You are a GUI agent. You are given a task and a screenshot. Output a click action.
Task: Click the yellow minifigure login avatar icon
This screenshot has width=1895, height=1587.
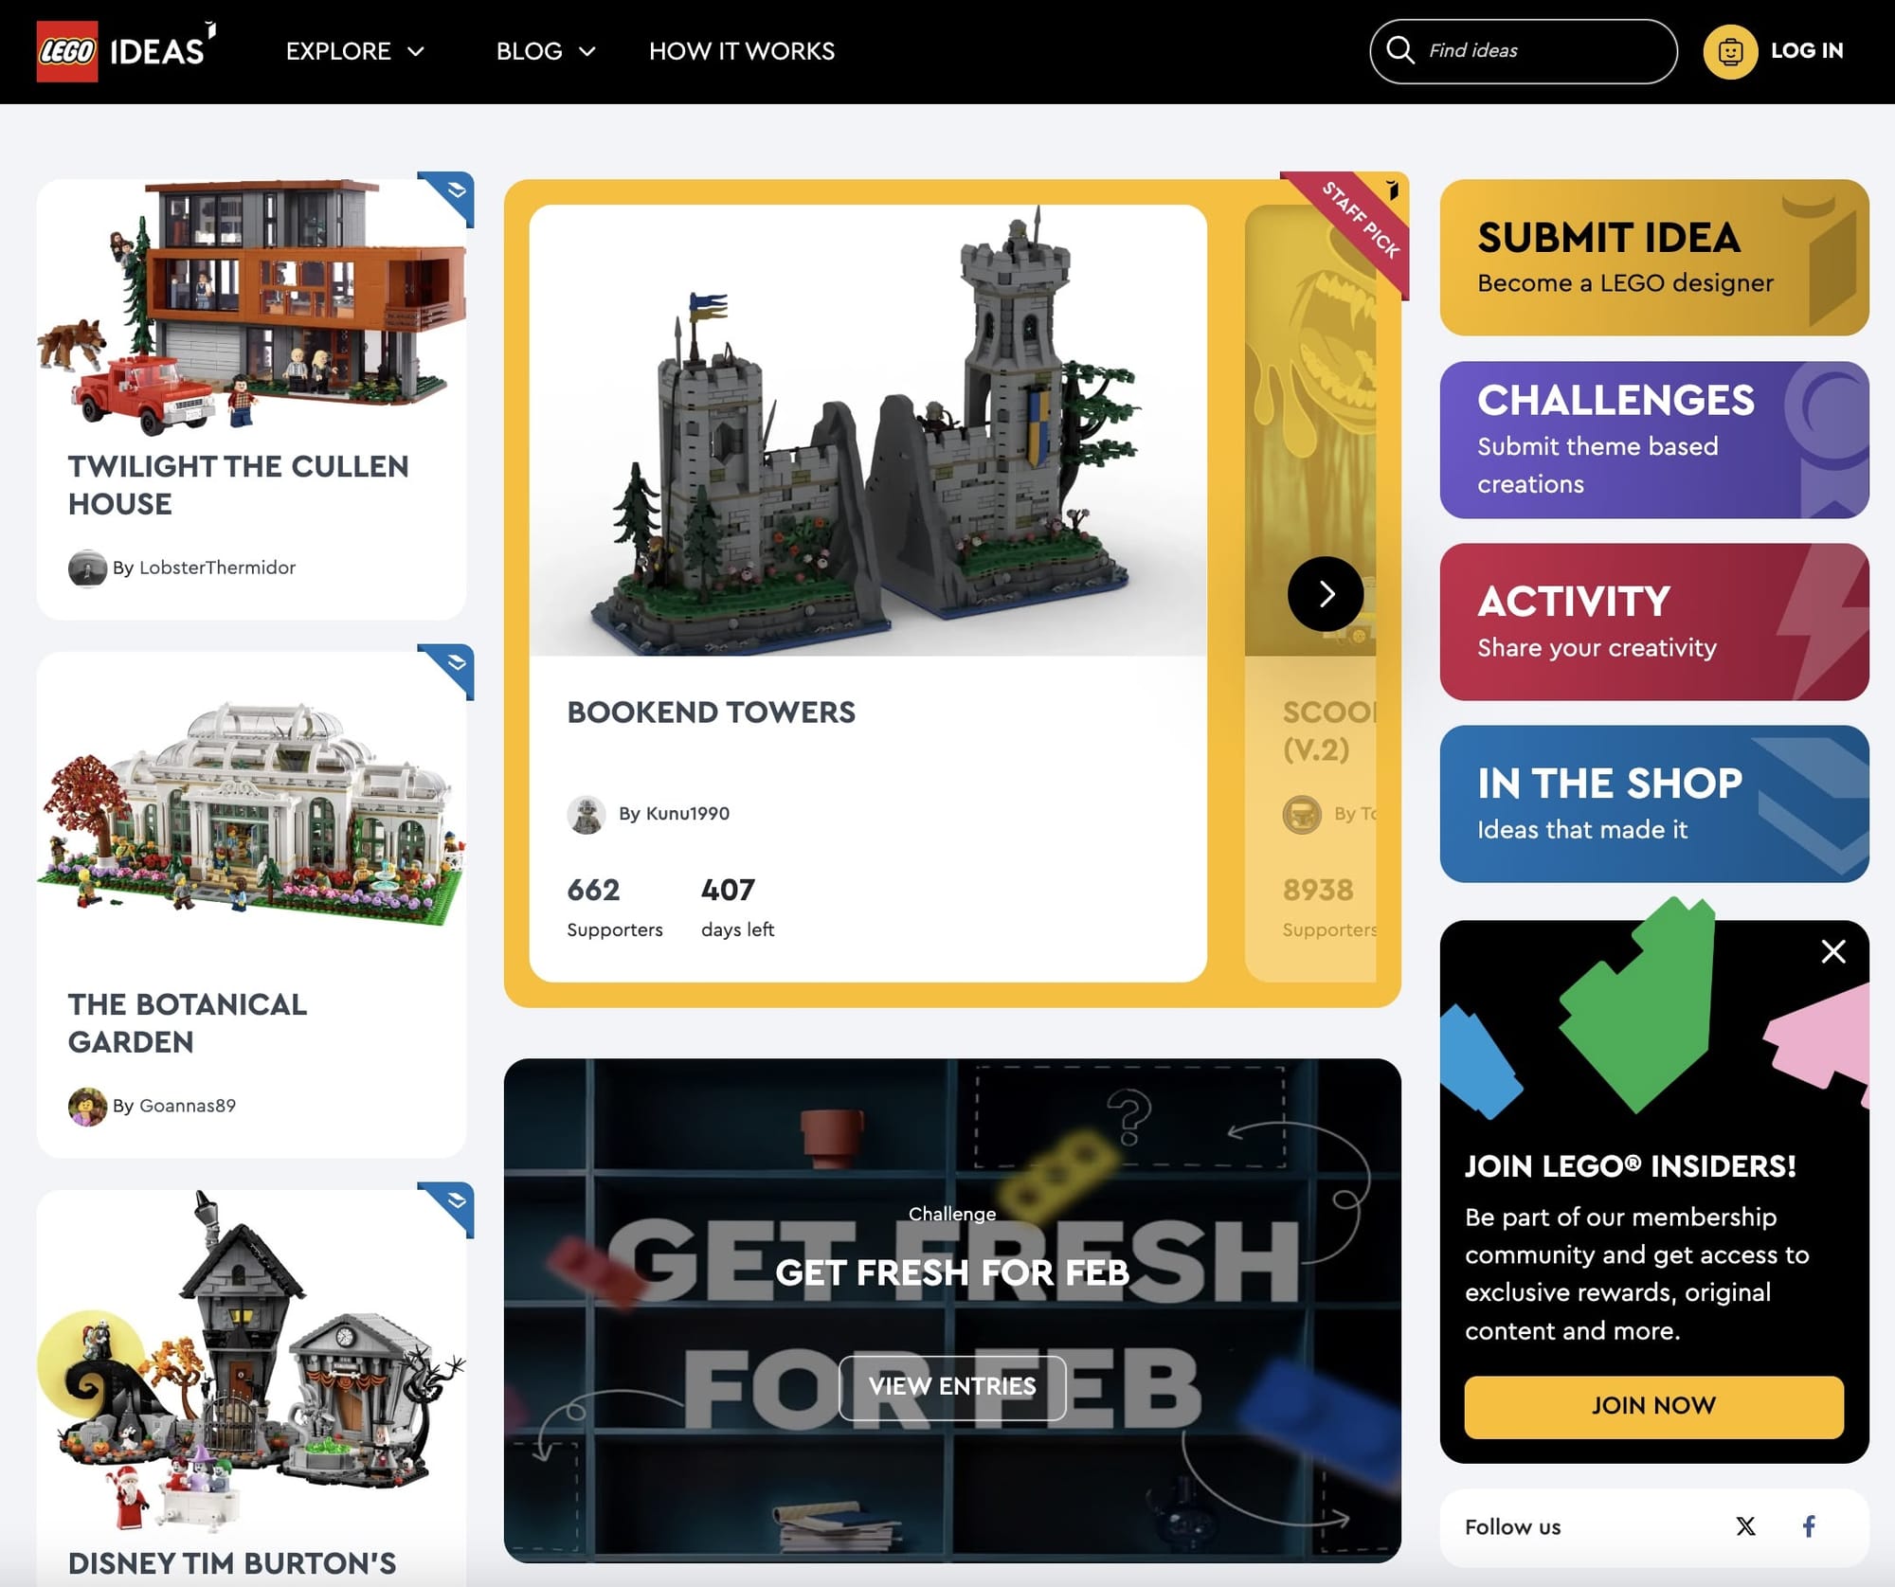[x=1730, y=51]
